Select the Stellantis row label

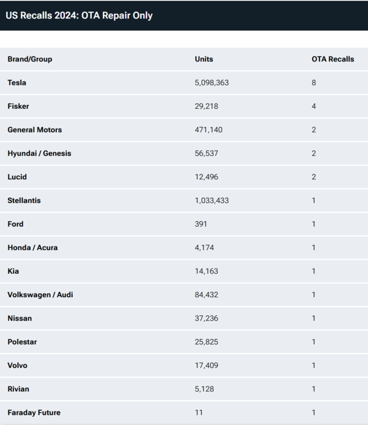[24, 201]
